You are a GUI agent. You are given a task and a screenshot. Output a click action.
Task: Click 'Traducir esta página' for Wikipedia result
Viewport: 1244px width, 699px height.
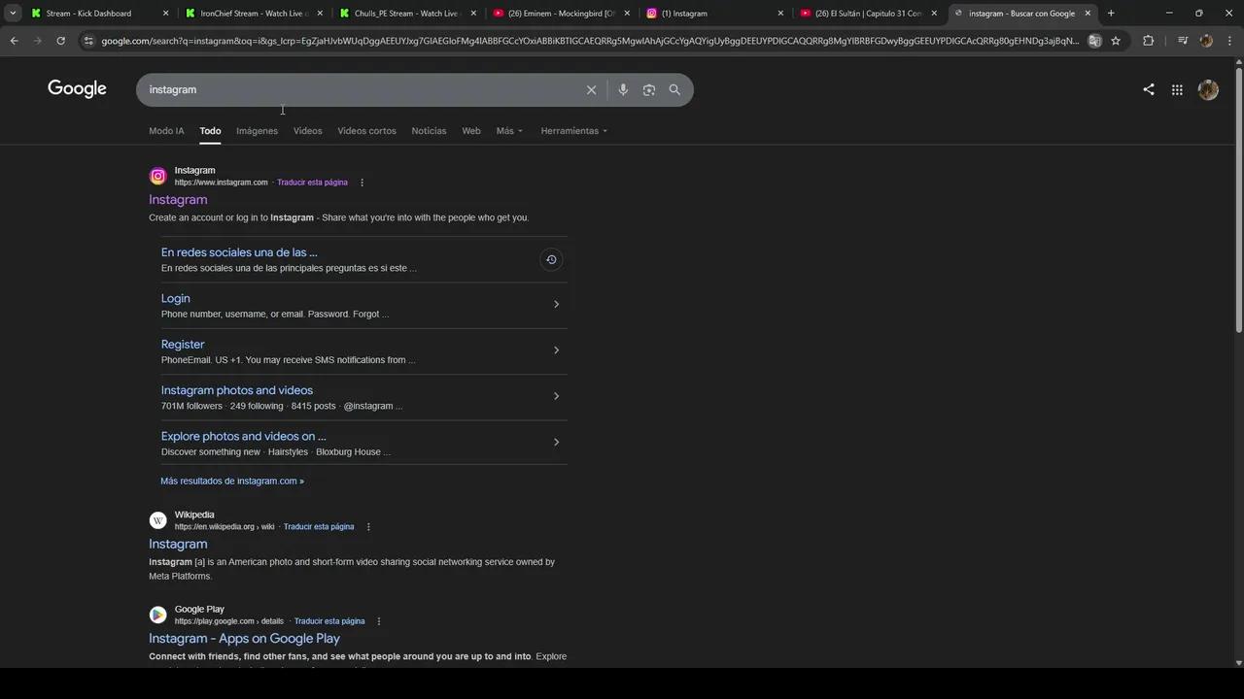coord(319,527)
